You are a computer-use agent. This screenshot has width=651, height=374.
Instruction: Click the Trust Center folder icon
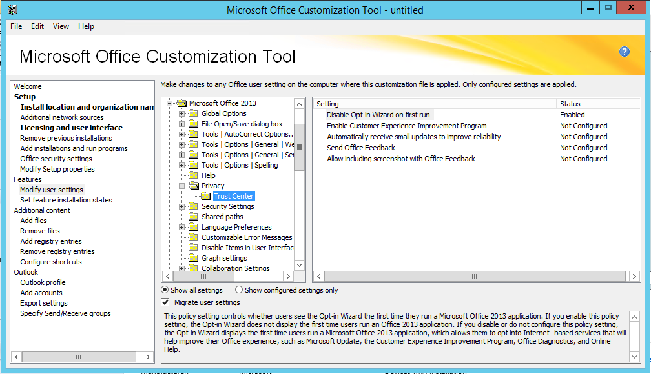click(205, 196)
